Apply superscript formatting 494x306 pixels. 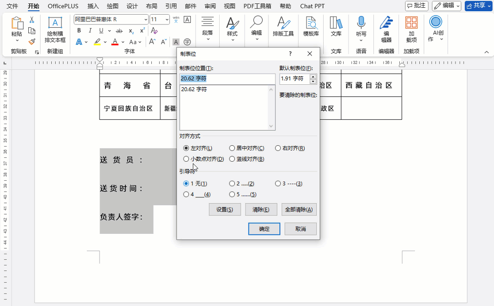point(143,31)
